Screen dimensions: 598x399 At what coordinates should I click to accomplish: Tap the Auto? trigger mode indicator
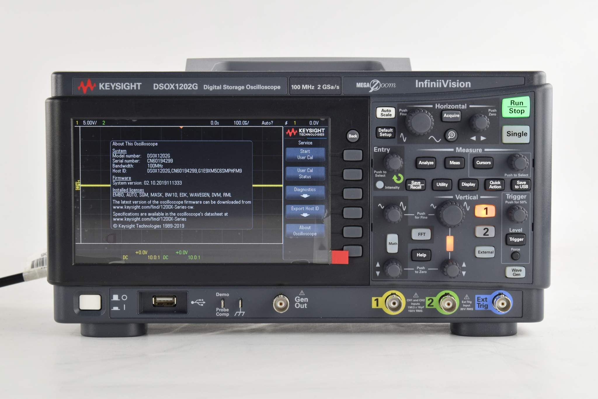point(267,123)
